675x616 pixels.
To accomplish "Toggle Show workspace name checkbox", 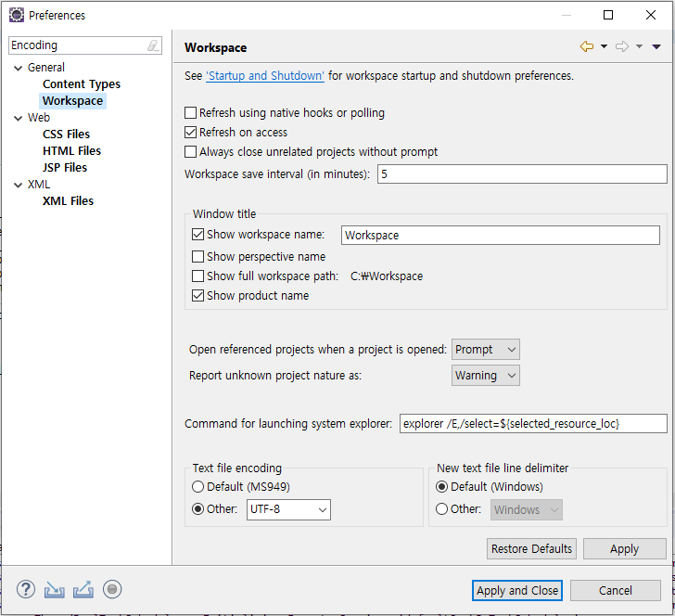I will [197, 235].
